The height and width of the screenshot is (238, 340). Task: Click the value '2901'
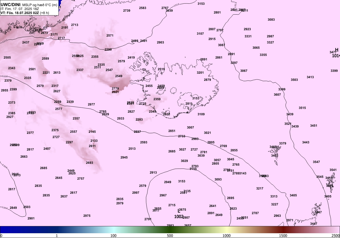tap(31, 218)
